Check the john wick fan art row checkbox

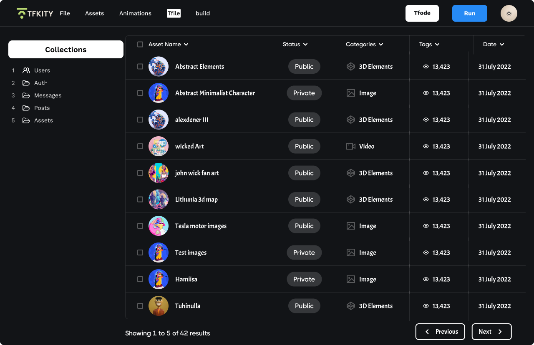[x=140, y=173]
